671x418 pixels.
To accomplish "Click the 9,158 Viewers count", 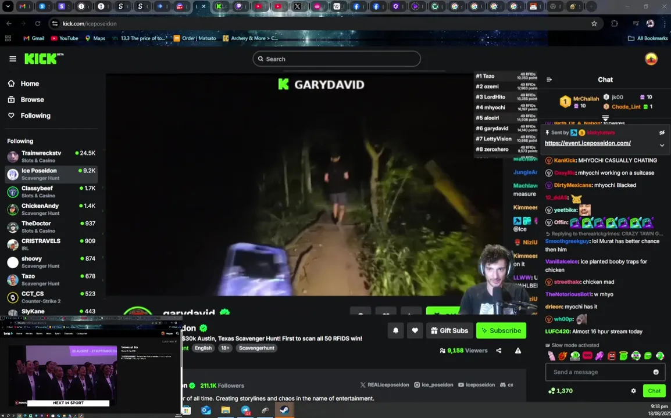I will click(x=463, y=351).
